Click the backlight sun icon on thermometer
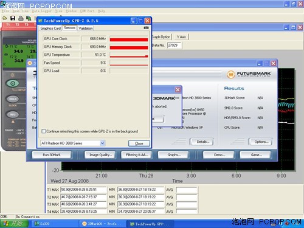This screenshot has width=304, height=228. 12,75
